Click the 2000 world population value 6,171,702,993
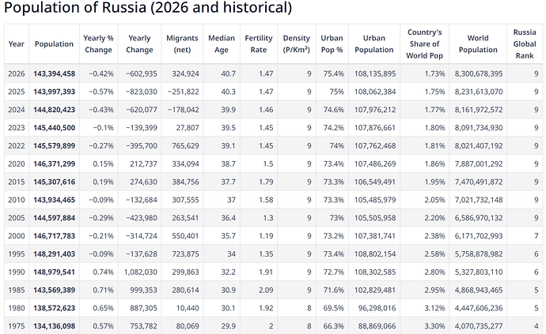This screenshot has width=546, height=334. [478, 235]
